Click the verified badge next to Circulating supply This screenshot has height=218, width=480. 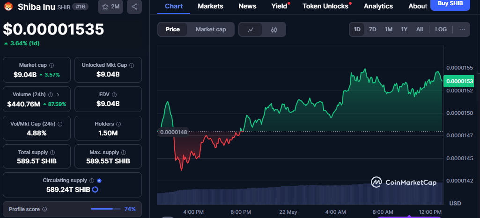pos(99,181)
